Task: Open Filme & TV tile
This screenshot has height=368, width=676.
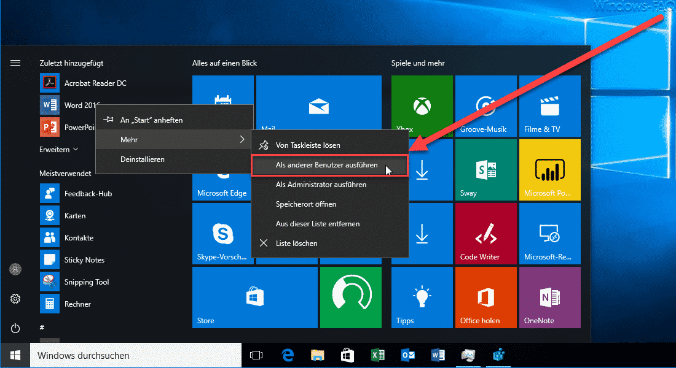Action: (549, 106)
